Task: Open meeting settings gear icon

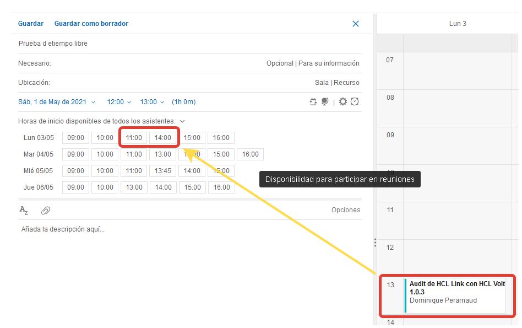Action: tap(343, 102)
